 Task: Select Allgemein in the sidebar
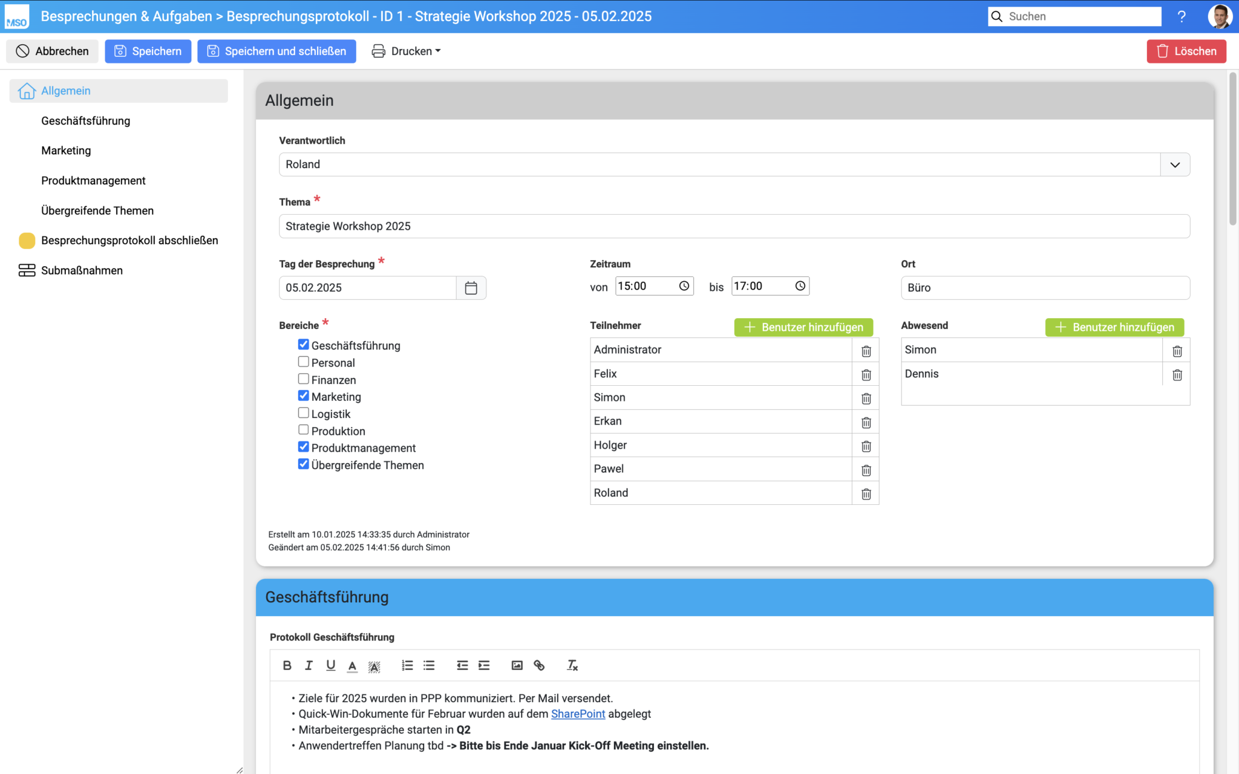(119, 91)
